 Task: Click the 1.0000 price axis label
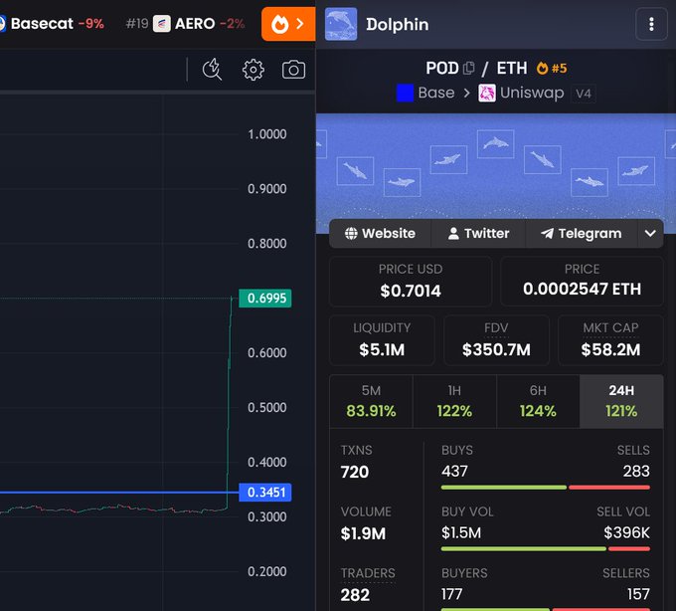pyautogui.click(x=266, y=134)
